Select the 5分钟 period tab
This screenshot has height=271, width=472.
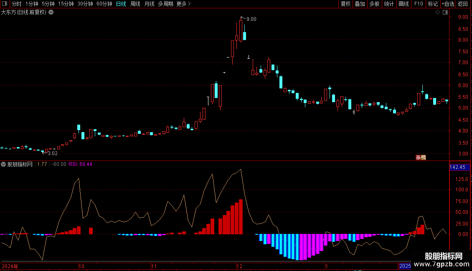point(48,4)
